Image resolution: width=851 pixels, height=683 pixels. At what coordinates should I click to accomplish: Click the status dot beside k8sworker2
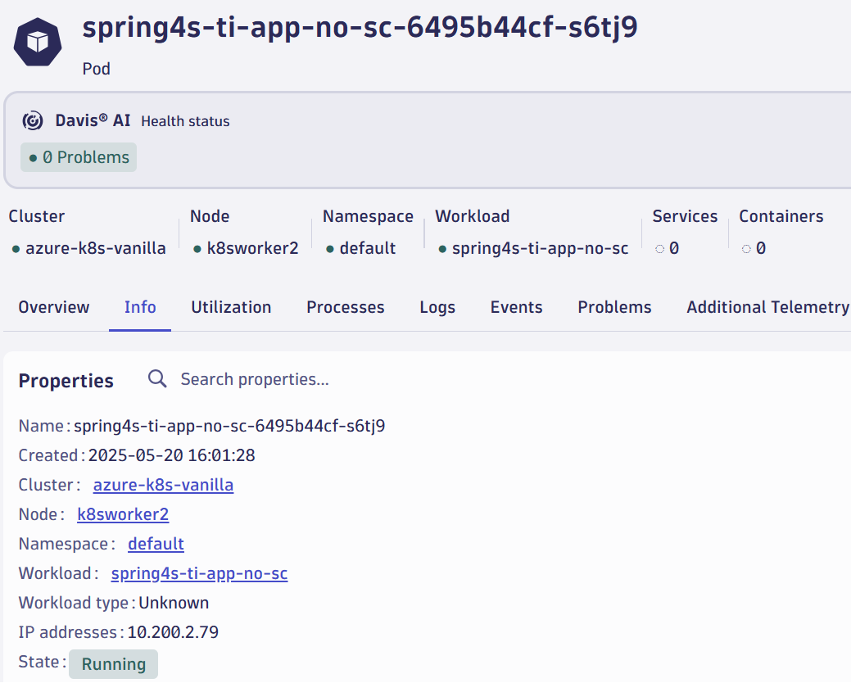click(x=195, y=248)
